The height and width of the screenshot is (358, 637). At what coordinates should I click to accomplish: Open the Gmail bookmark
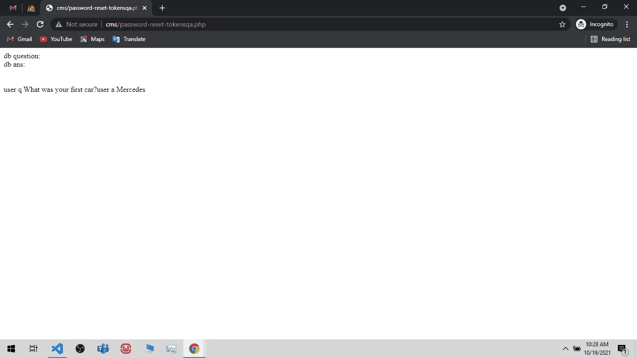tap(20, 39)
